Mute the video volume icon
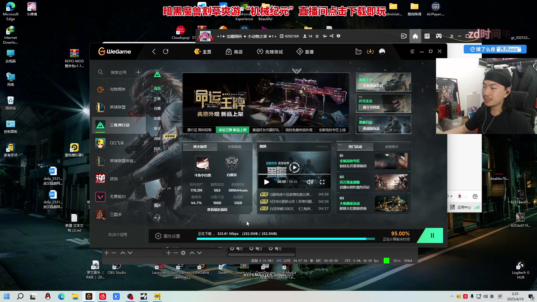Screen dimensions: 537x302 tap(310, 182)
